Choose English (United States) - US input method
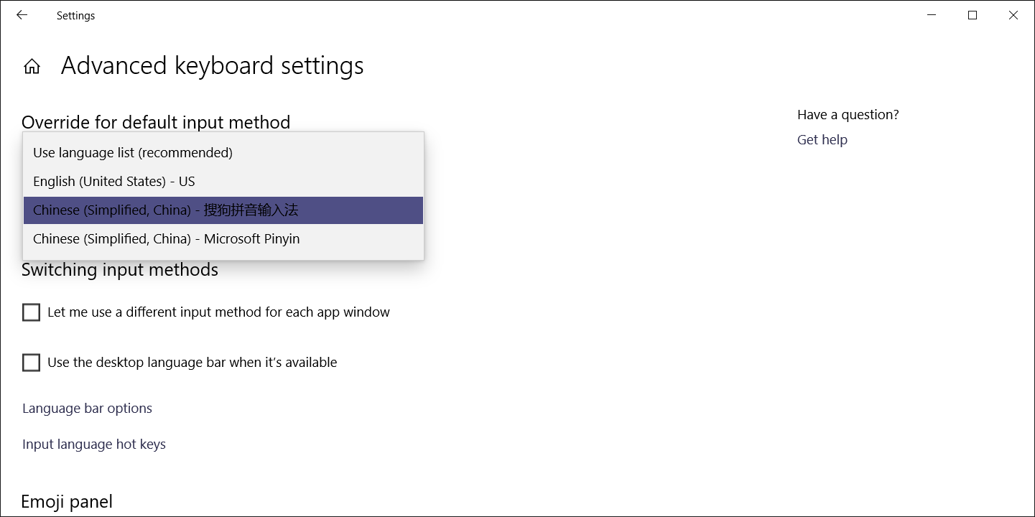Viewport: 1035px width, 517px height. click(223, 182)
